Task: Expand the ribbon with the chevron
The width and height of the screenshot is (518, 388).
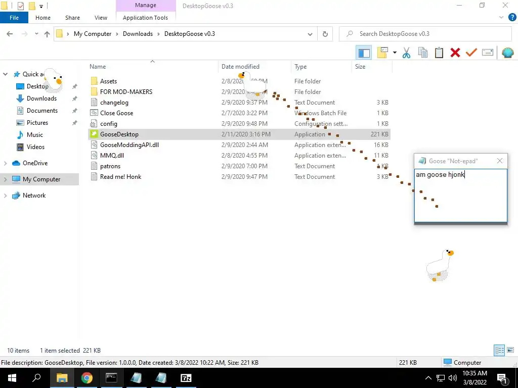Action: (501, 18)
